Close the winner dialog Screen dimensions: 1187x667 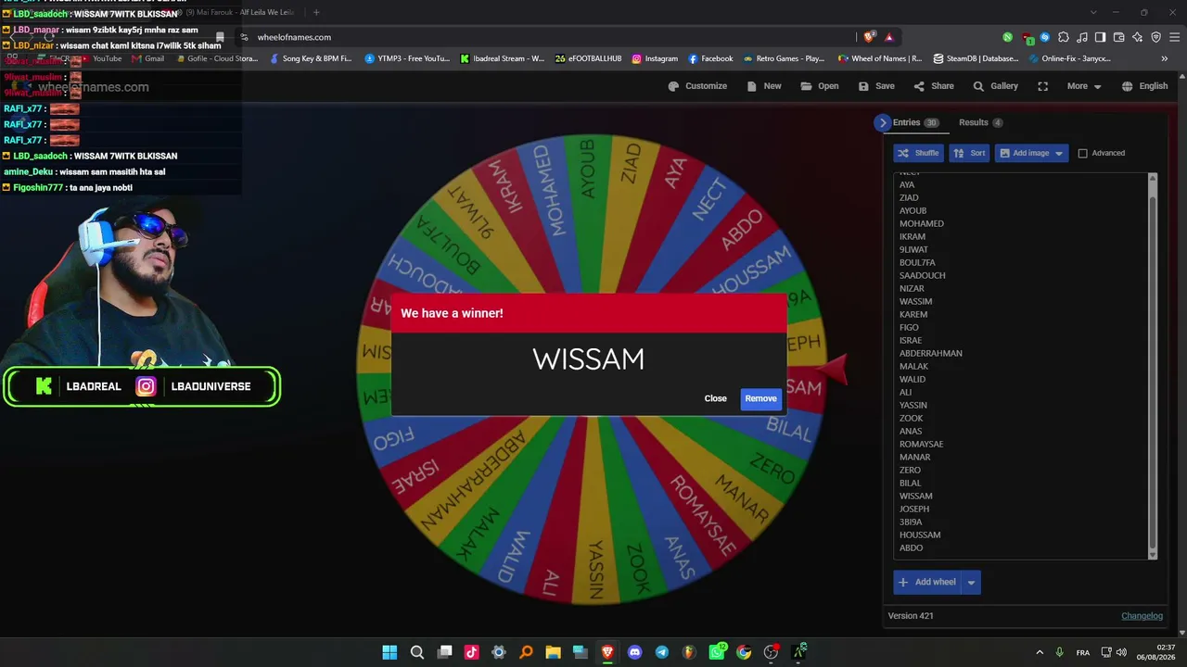pos(715,398)
